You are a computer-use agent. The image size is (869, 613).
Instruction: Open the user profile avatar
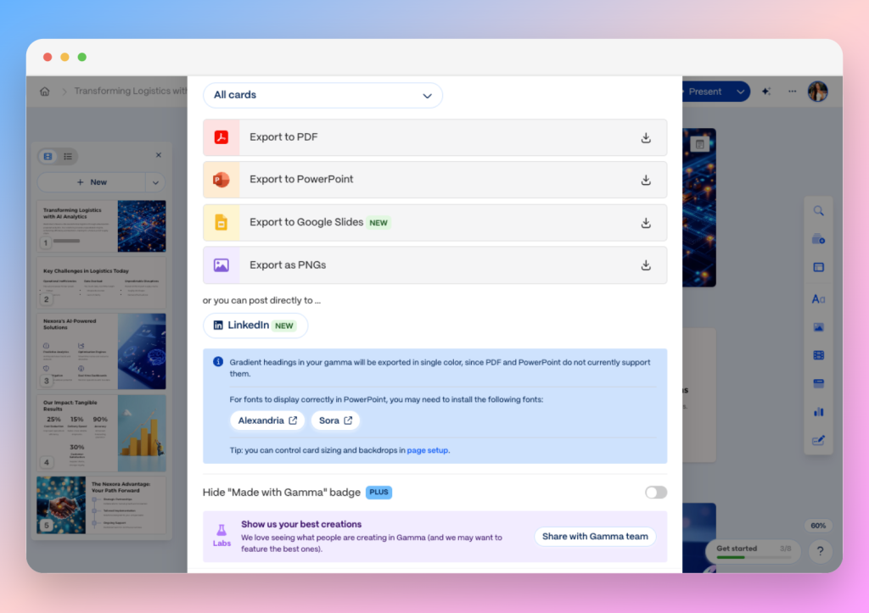pyautogui.click(x=817, y=92)
